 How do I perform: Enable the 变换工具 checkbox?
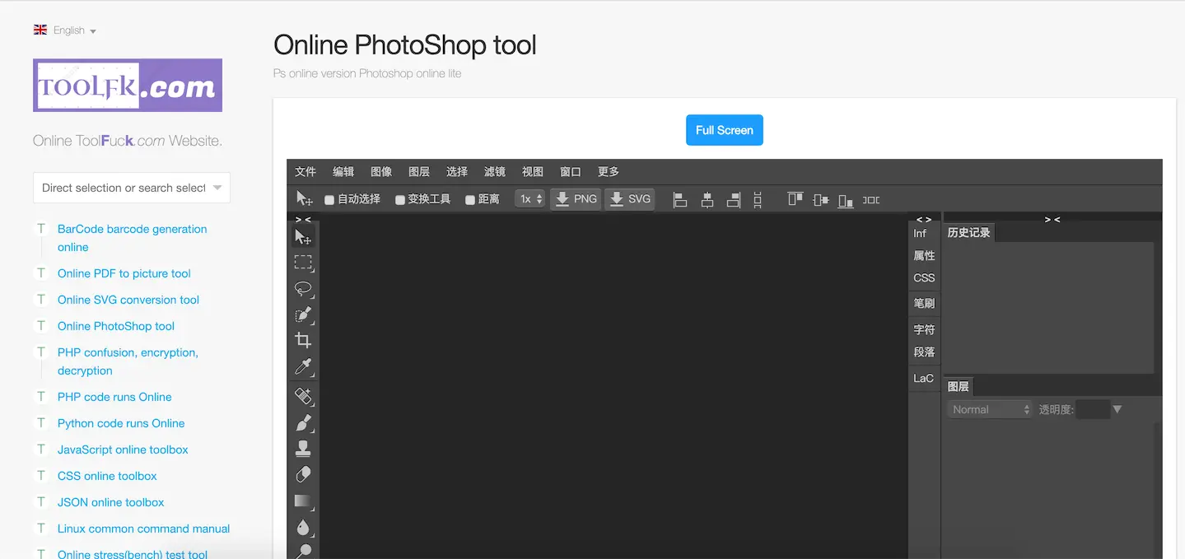400,198
